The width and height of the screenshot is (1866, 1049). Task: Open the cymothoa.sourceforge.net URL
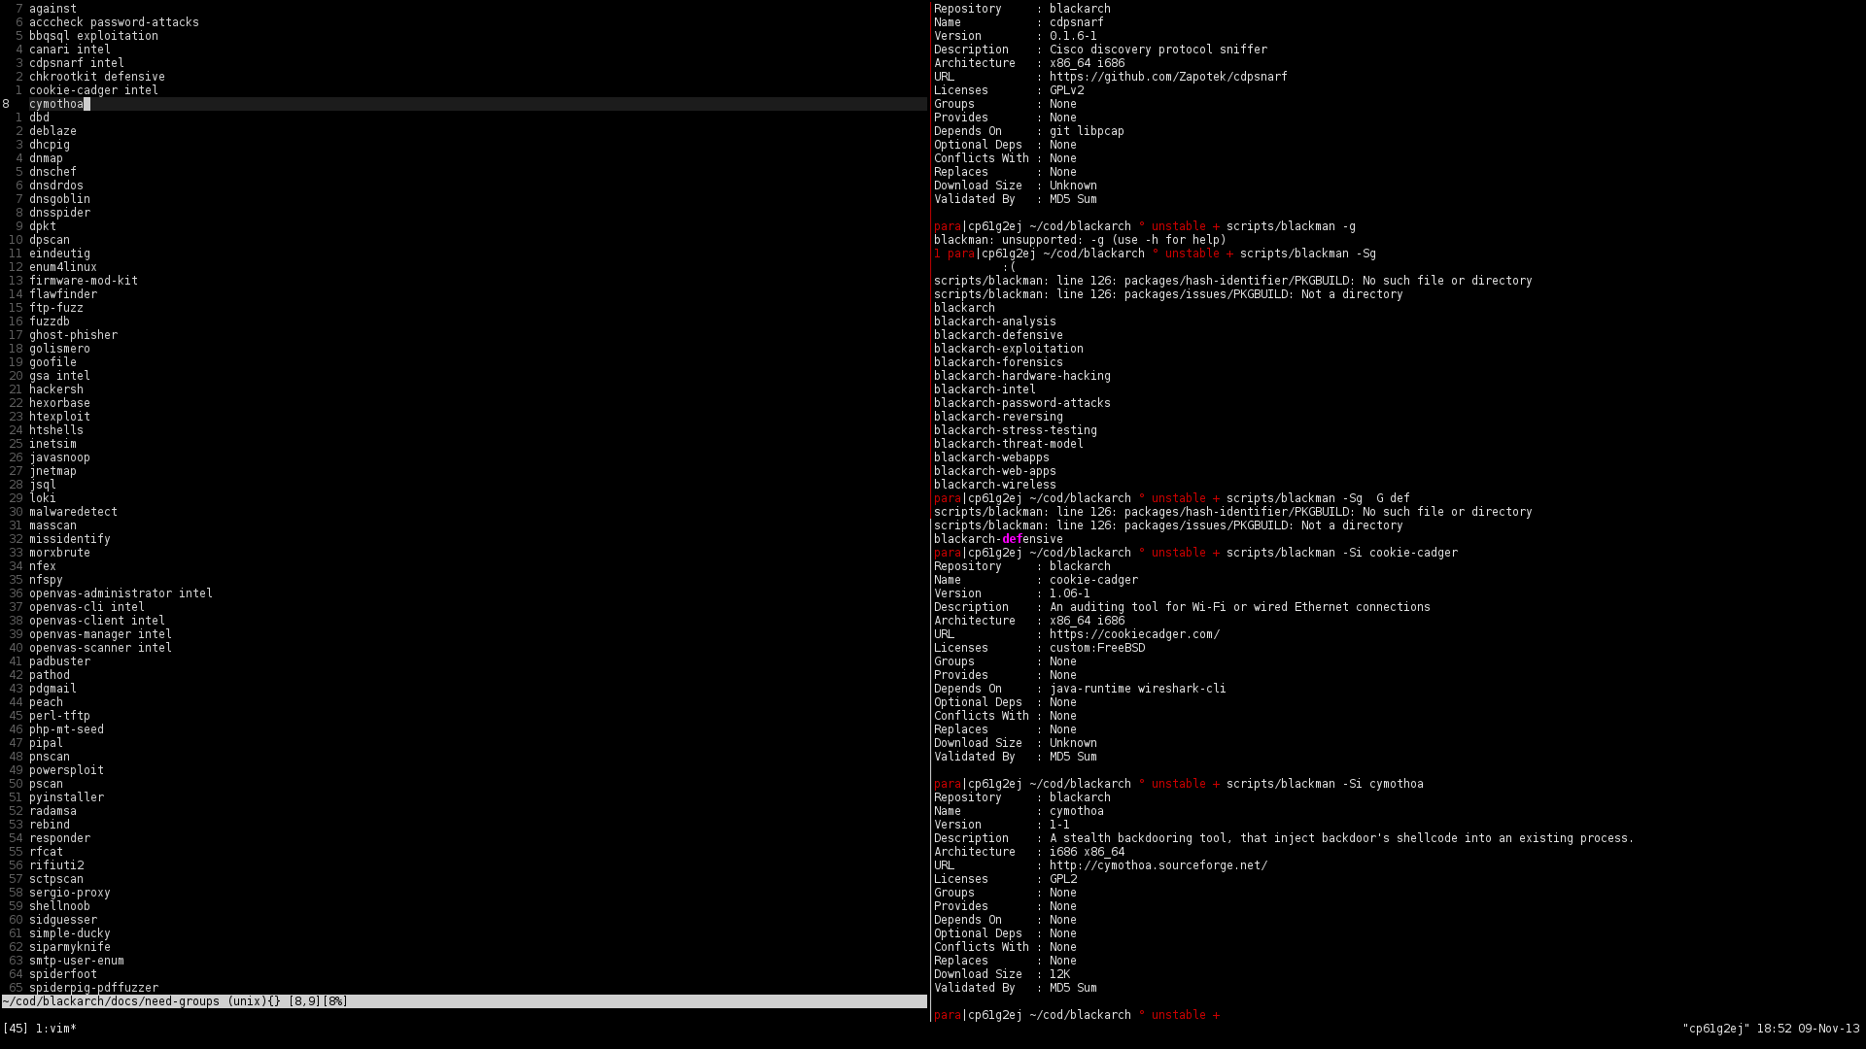click(x=1158, y=865)
